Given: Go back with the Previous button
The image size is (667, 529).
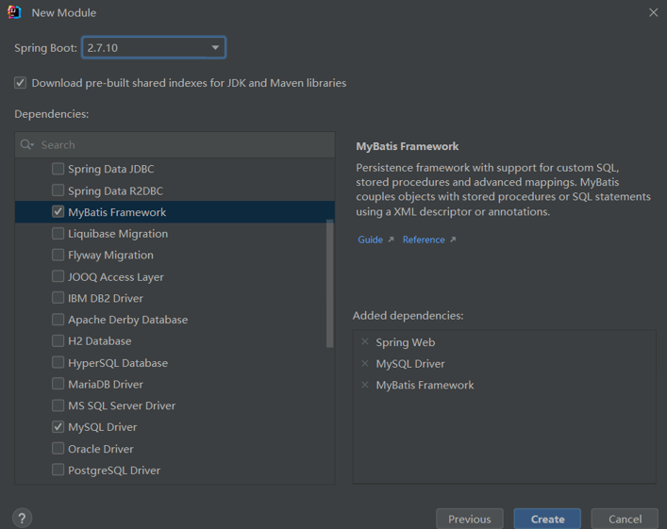Looking at the screenshot, I should click(469, 519).
